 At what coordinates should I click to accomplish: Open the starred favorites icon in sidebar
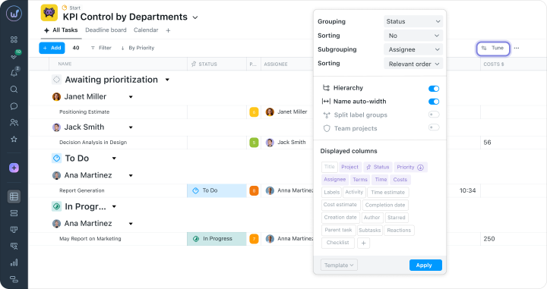14,140
